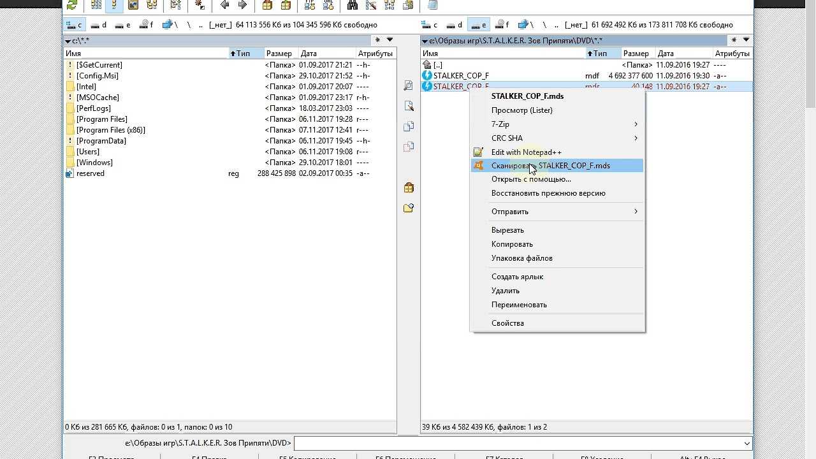816x459 pixels.
Task: Select the [Program Files (x86)] folder row
Action: click(x=229, y=130)
